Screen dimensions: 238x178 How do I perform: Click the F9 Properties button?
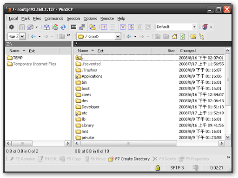coord(194,159)
